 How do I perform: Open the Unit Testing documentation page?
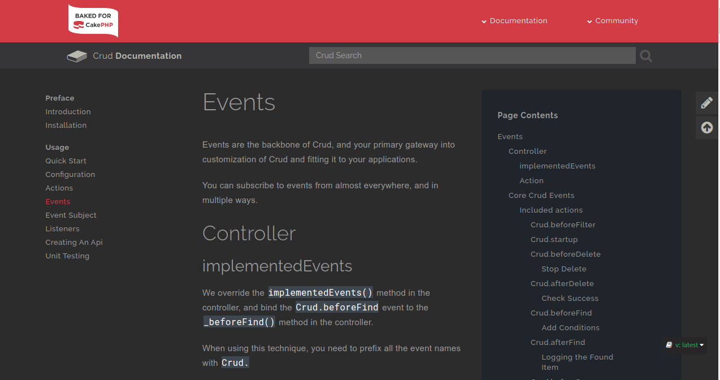pos(67,256)
